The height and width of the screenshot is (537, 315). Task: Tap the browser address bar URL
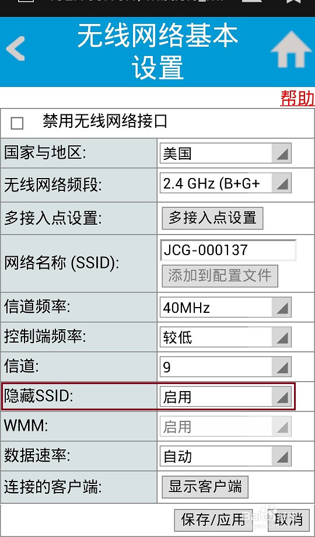(135, 2)
